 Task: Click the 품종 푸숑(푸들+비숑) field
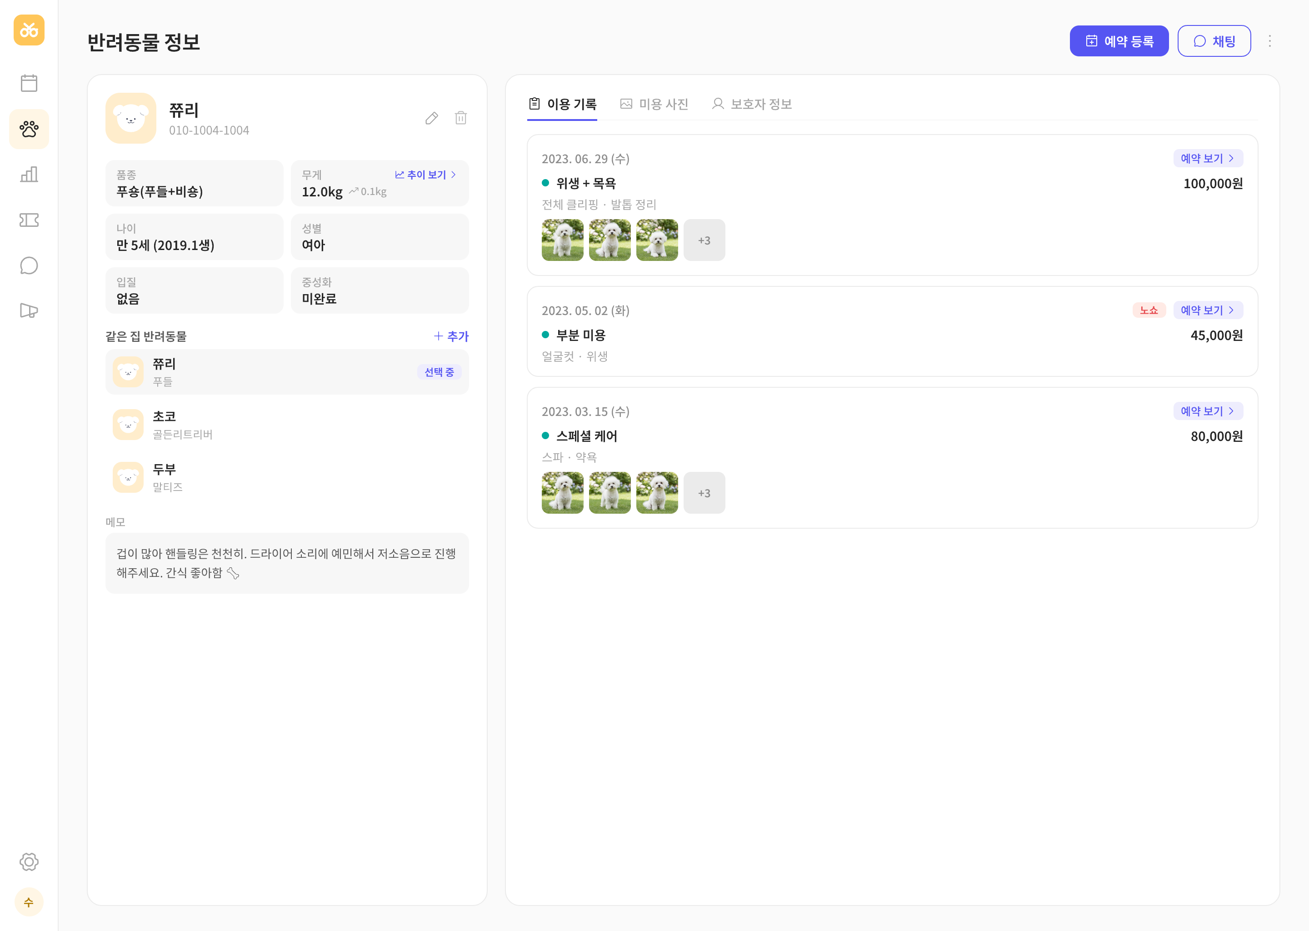194,184
